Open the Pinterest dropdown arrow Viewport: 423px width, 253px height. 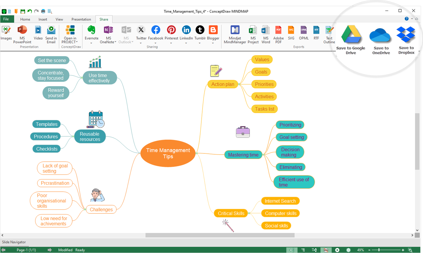[x=171, y=43]
